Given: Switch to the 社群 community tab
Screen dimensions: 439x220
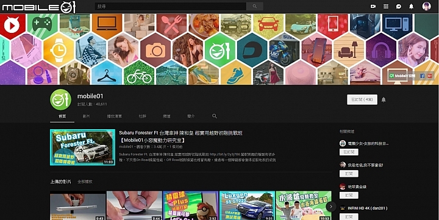Looking at the screenshot, I should pyautogui.click(x=143, y=116).
